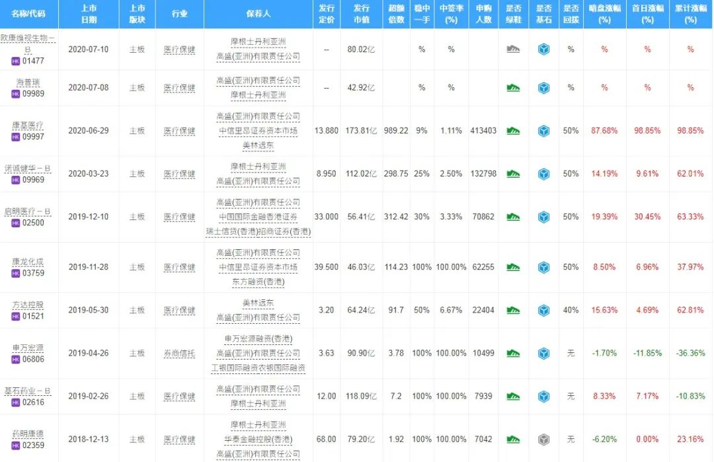Click the green shoe icon for 基石药业-B
This screenshot has height=462, width=714.
(513, 397)
